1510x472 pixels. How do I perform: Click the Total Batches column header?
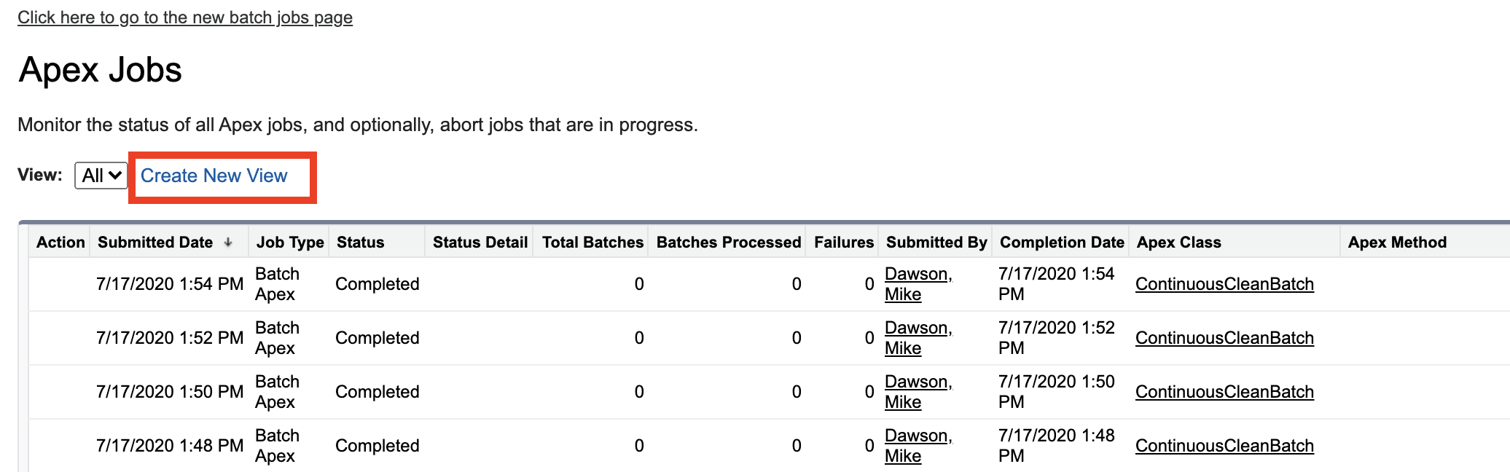coord(592,243)
